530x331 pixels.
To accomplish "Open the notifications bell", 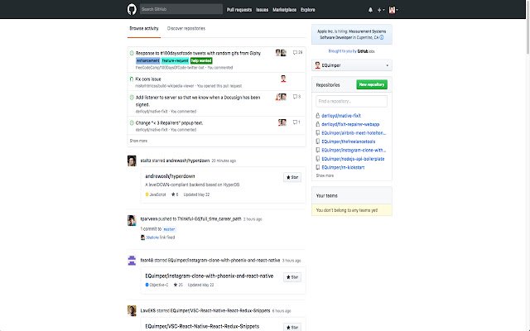I will tap(370, 10).
